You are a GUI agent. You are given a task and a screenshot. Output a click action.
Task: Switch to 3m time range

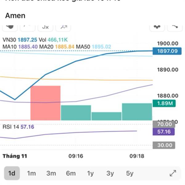tap(51, 173)
